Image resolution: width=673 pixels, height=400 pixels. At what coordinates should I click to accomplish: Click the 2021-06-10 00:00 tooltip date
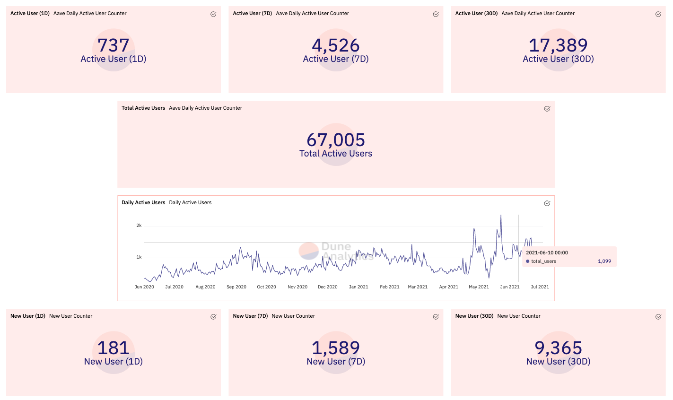[x=547, y=252]
